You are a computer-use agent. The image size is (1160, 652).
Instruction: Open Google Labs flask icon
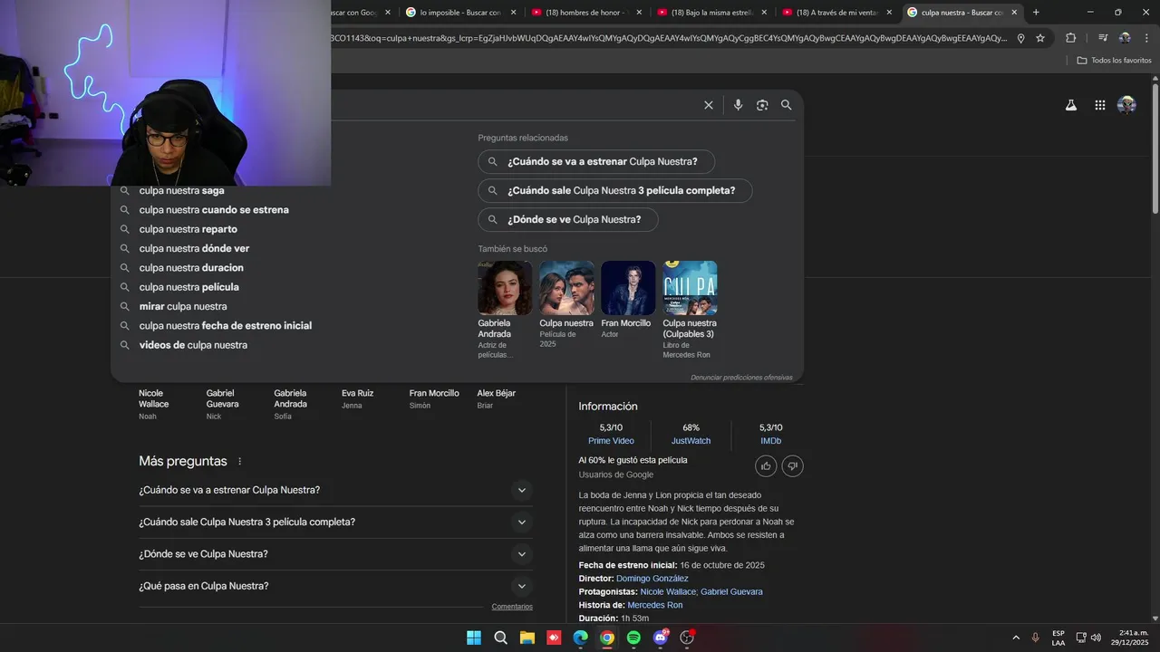click(1071, 105)
